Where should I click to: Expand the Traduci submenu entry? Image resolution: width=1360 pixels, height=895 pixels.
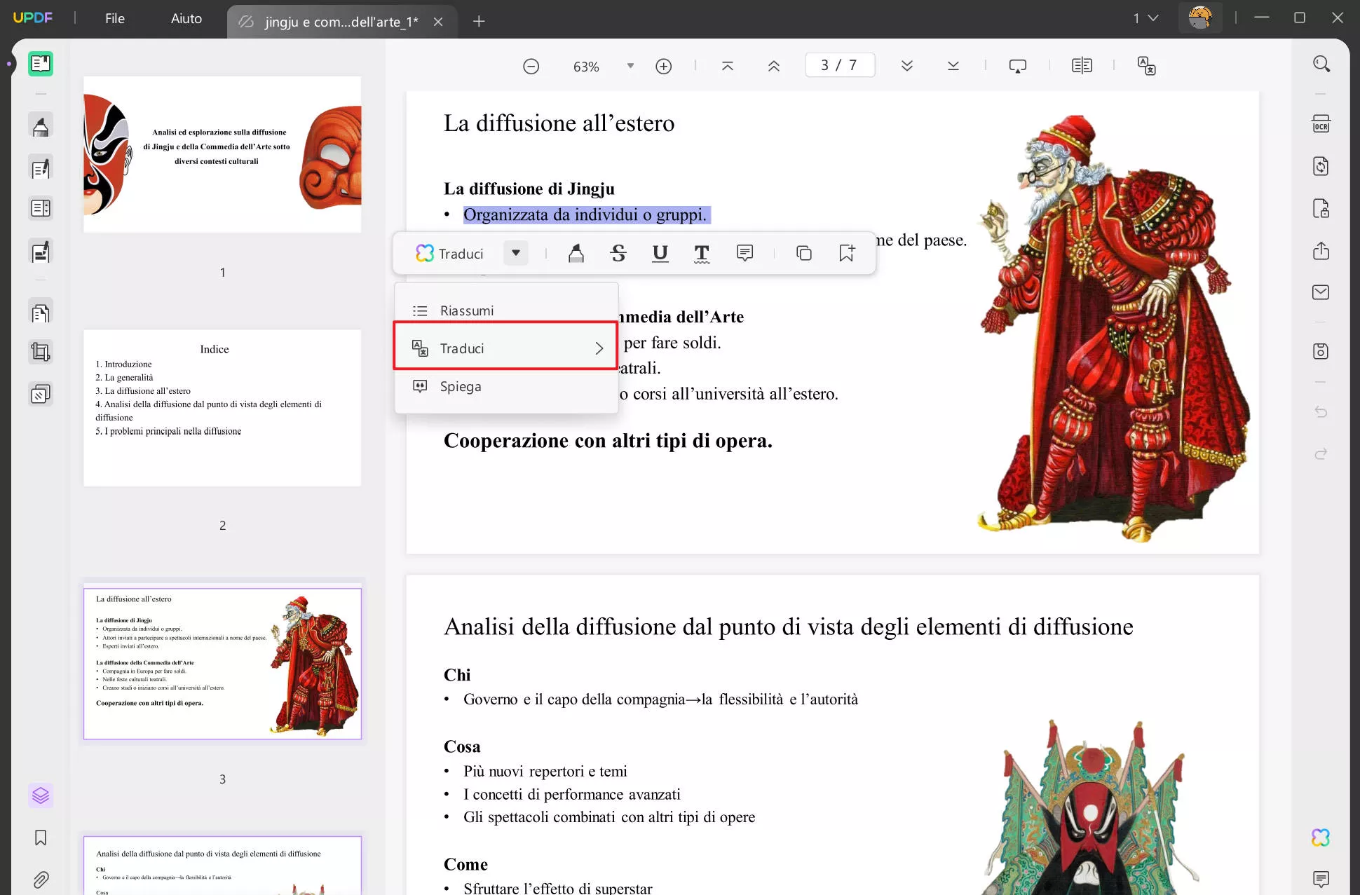click(505, 348)
